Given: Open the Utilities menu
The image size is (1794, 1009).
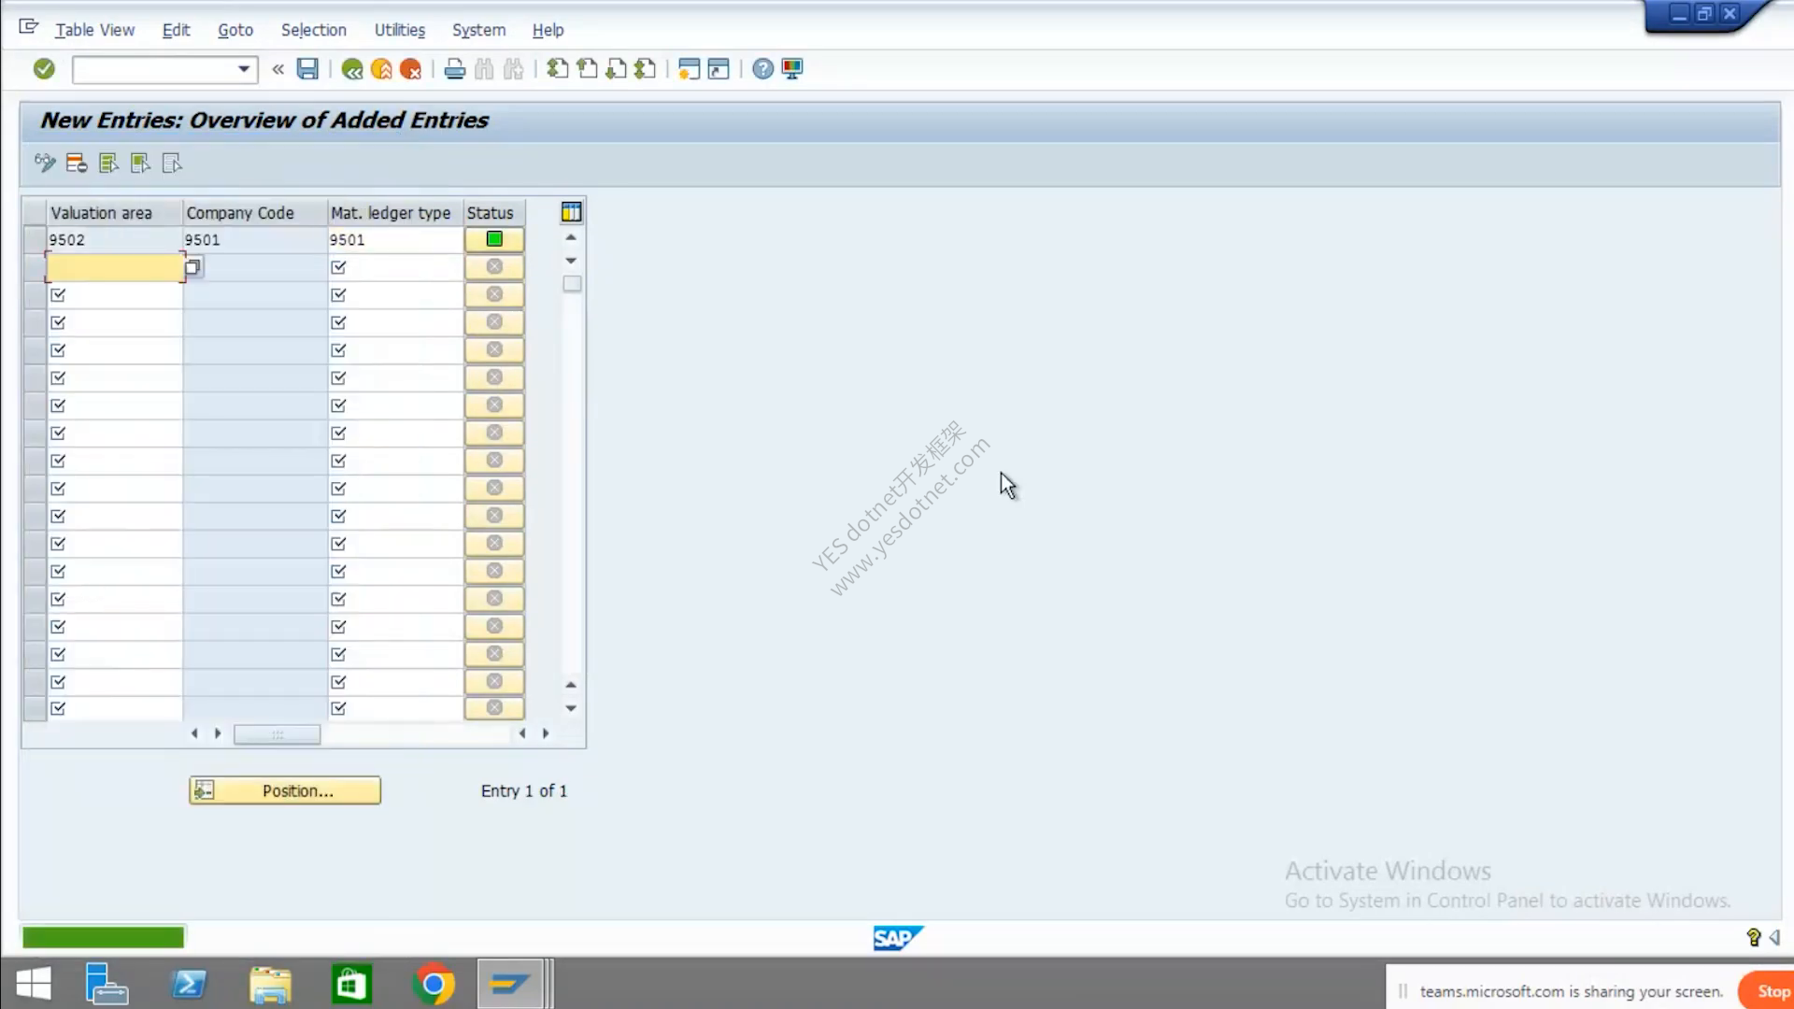Looking at the screenshot, I should pyautogui.click(x=399, y=30).
